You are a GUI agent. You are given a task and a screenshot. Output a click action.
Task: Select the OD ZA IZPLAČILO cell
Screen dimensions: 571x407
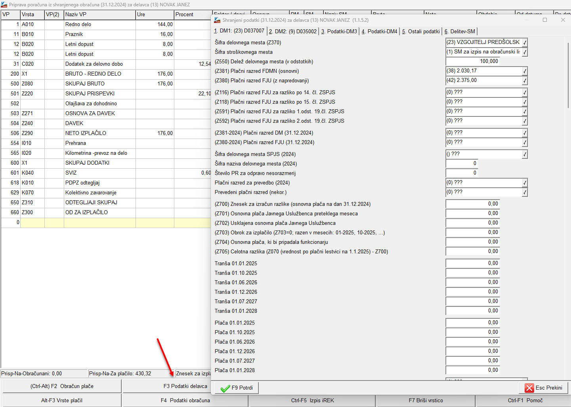point(100,213)
